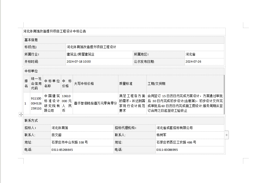Click the address 石家庄桥西区工农路 486 号
Image resolution: width=264 pixels, height=183 pixels.
tap(176, 142)
